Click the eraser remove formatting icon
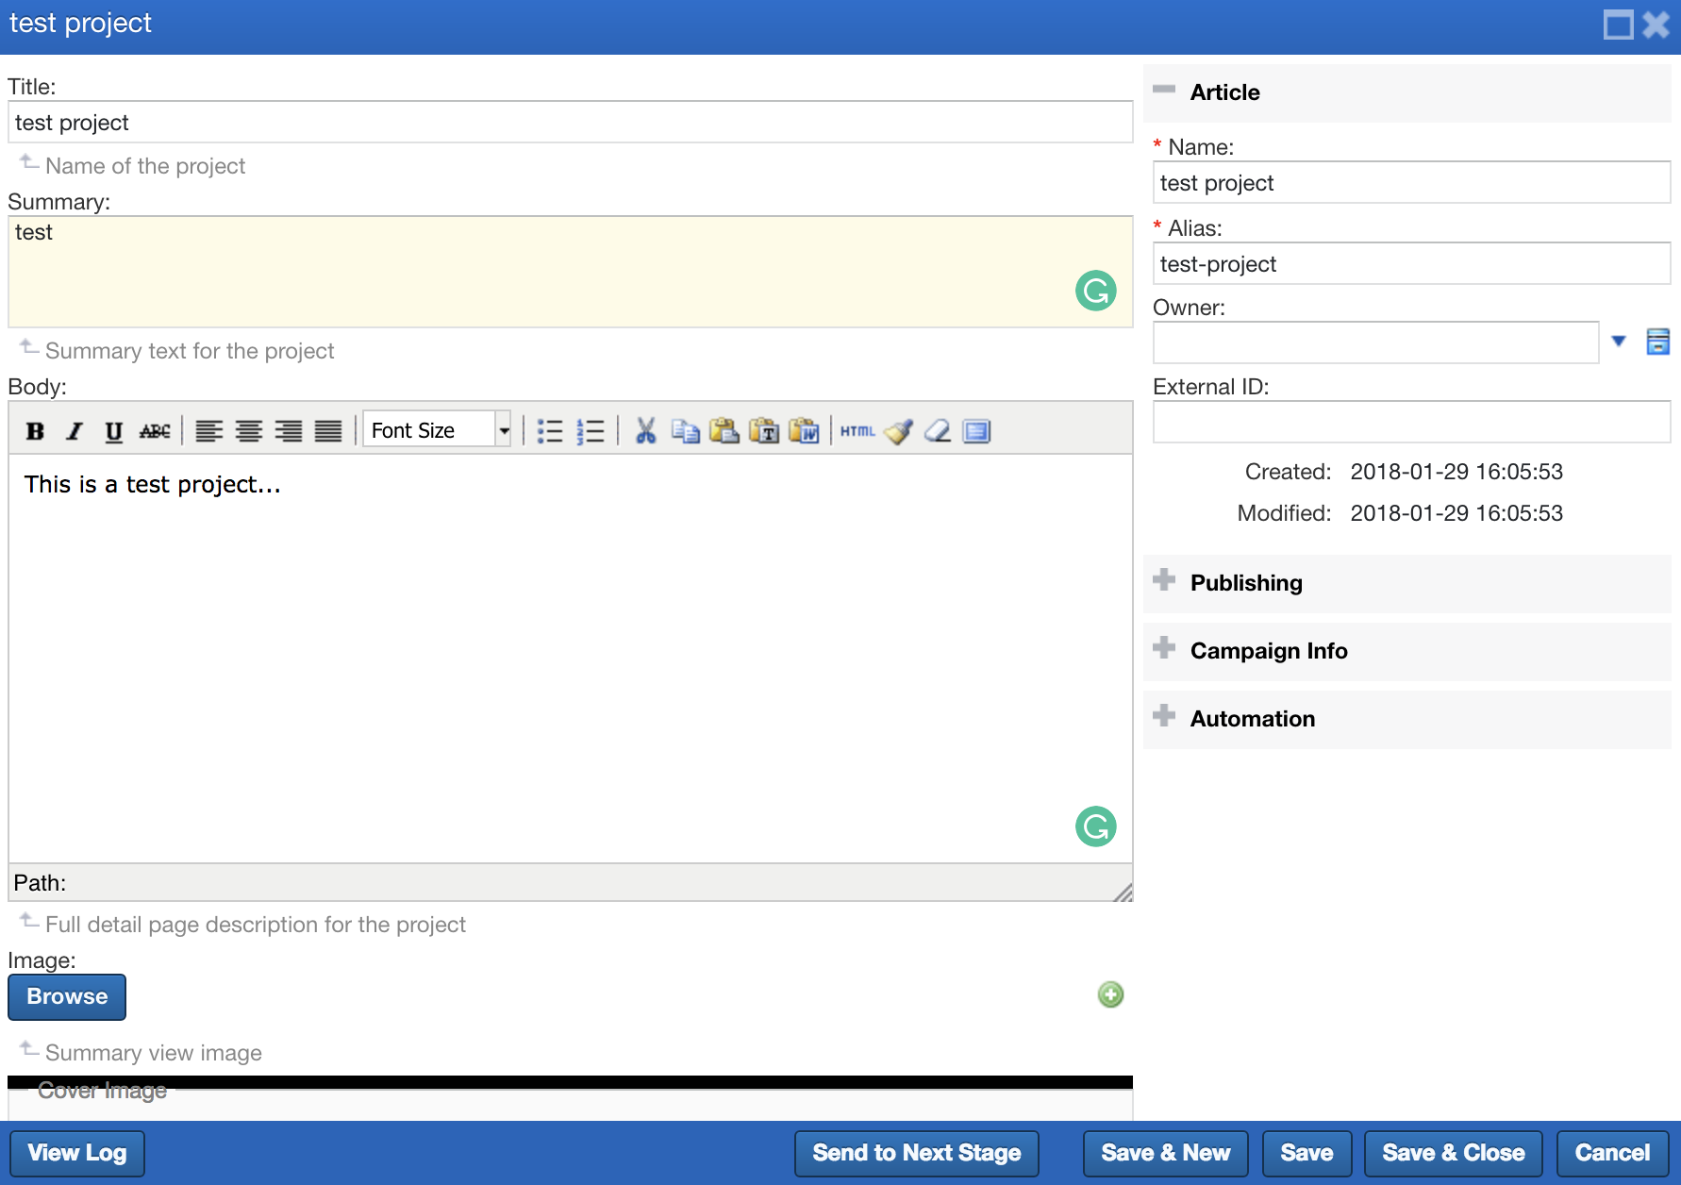Image resolution: width=1681 pixels, height=1185 pixels. (x=938, y=431)
